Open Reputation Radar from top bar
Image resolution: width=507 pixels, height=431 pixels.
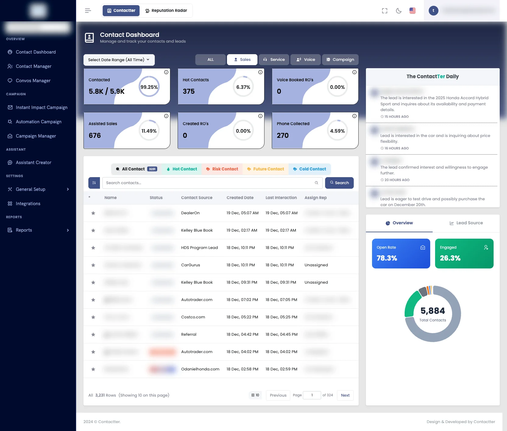(166, 11)
